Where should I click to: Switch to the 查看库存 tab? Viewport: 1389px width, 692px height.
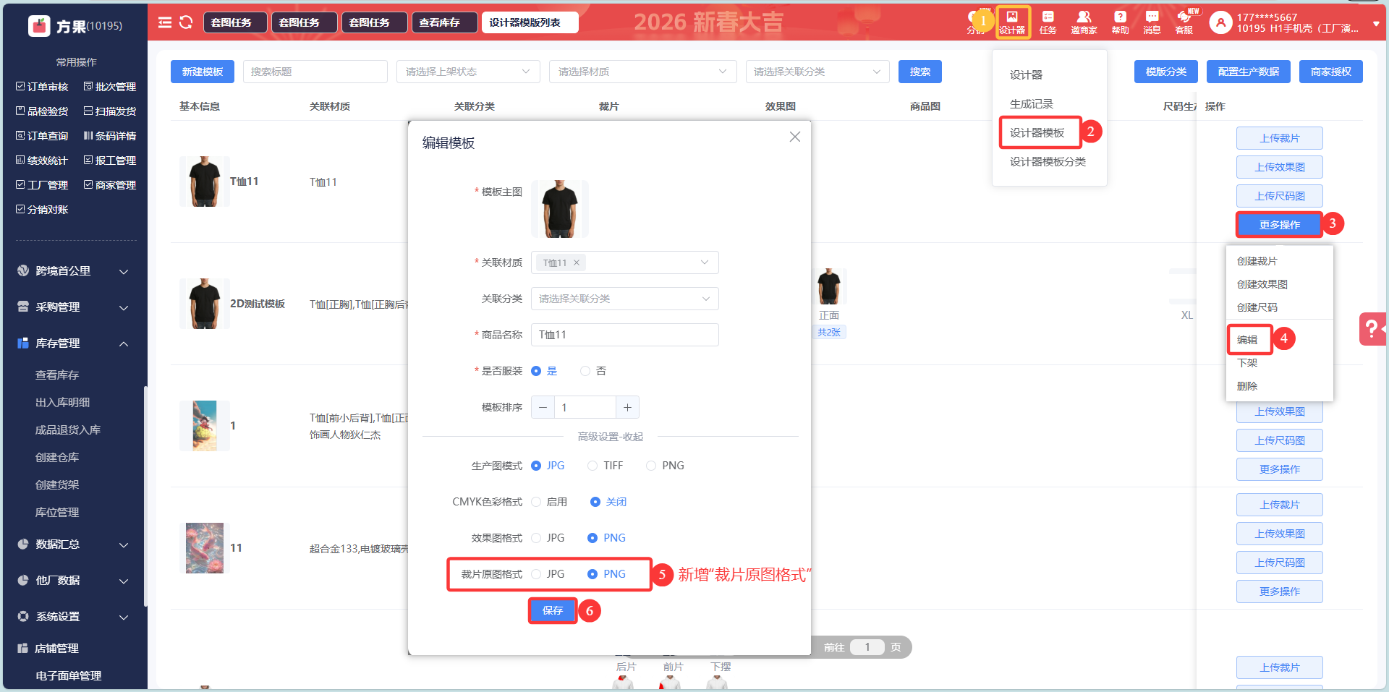coord(446,22)
